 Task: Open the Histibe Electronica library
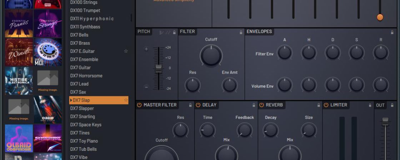coord(19,81)
